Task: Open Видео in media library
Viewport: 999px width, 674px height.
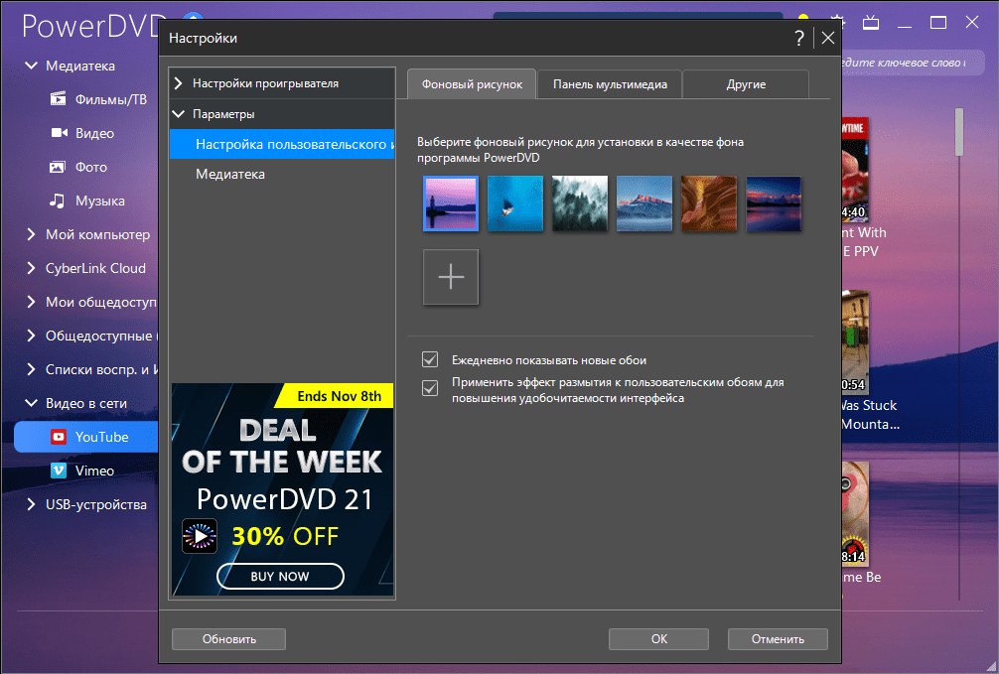Action: pyautogui.click(x=94, y=133)
